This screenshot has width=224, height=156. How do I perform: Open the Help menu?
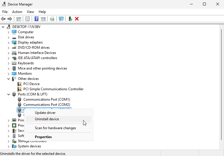pos(42,12)
